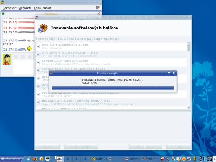Click the pane divider grip below package list
Image resolution: width=216 pixels, height=162 pixels.
tap(113, 111)
